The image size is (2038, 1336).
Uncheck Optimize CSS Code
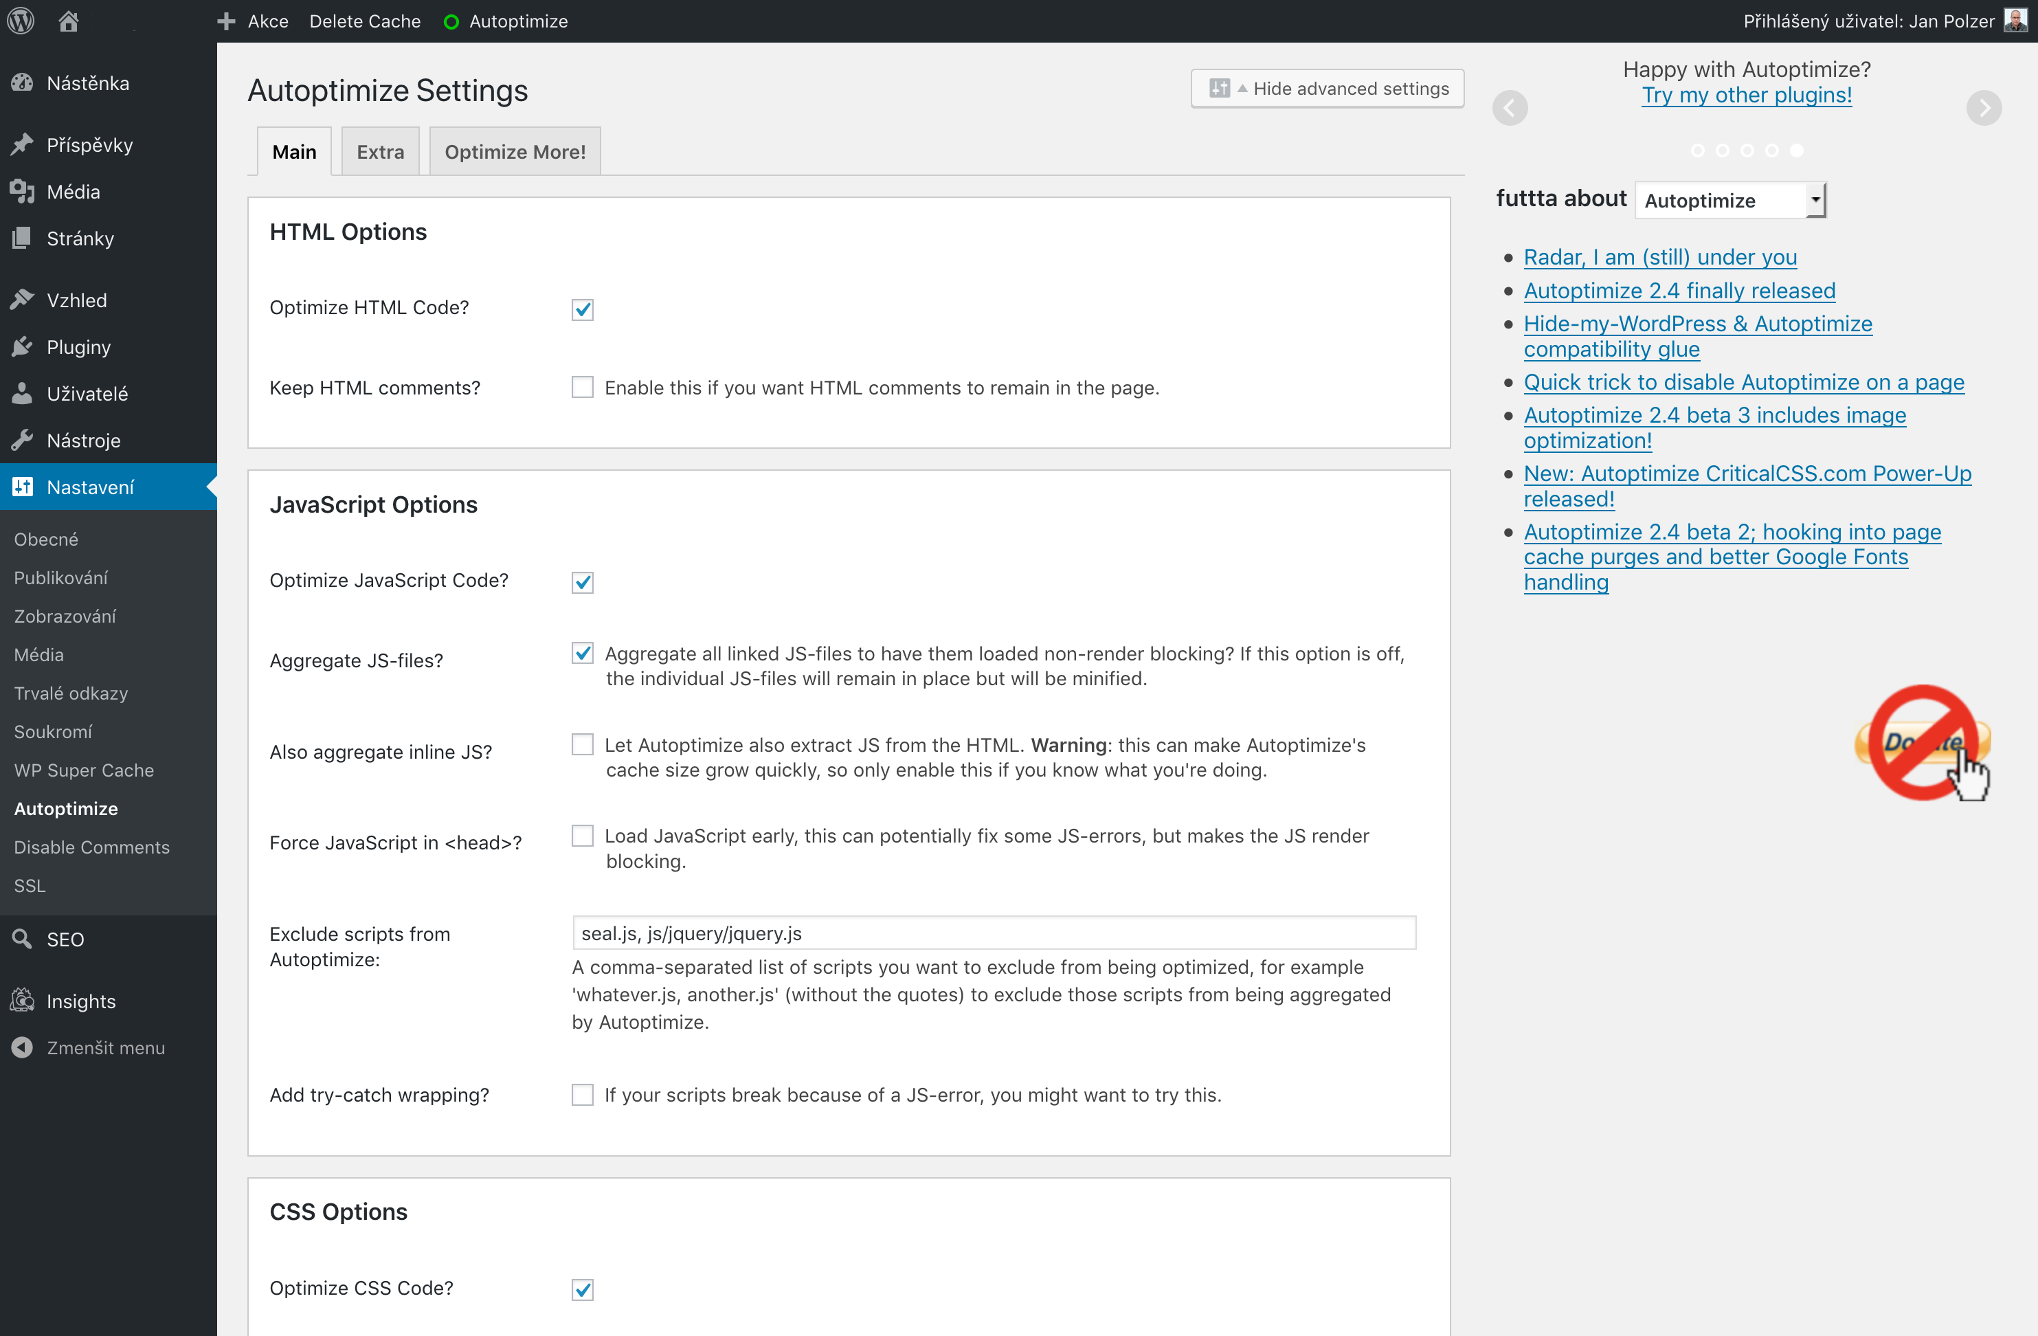582,1289
